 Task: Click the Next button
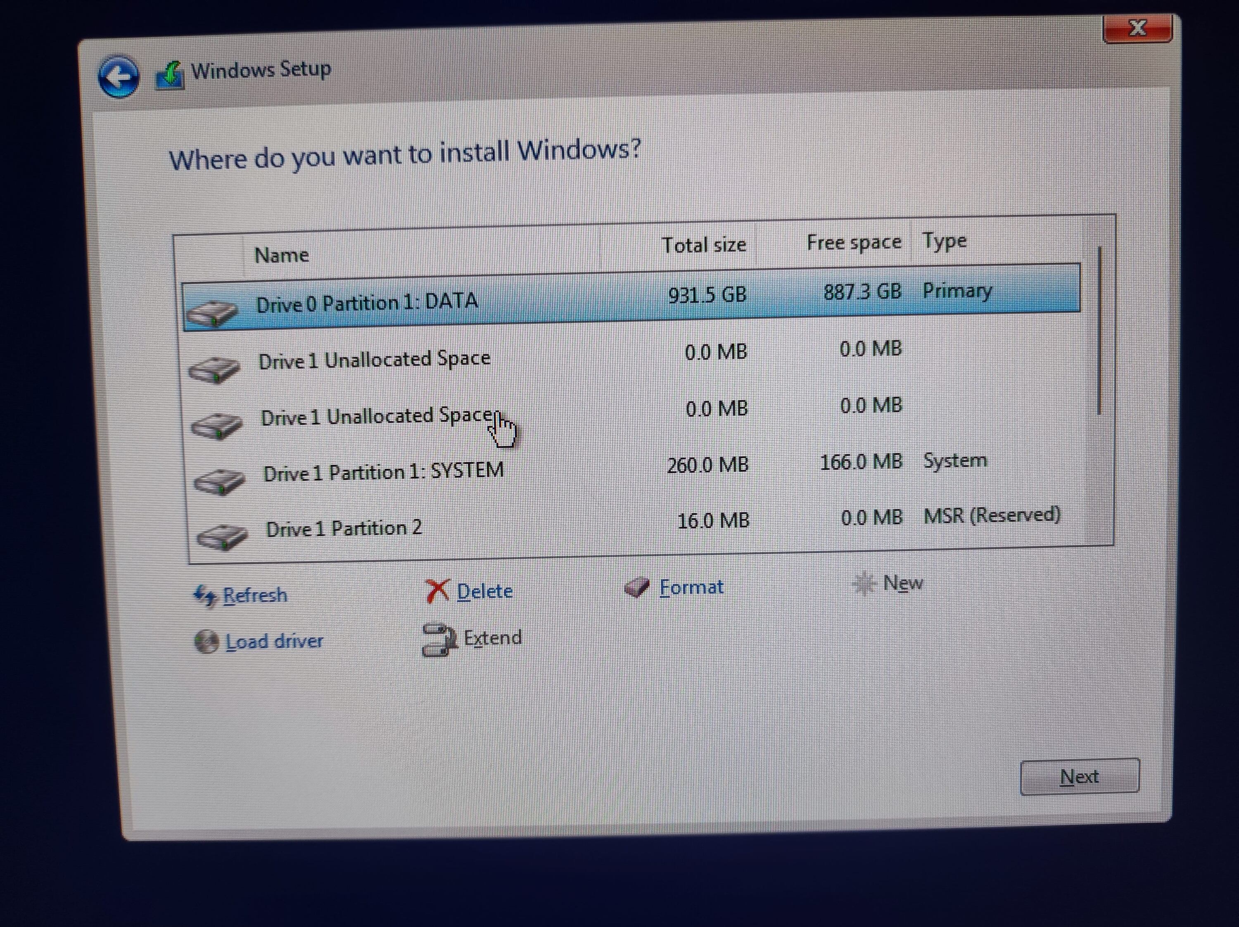[x=1079, y=776]
